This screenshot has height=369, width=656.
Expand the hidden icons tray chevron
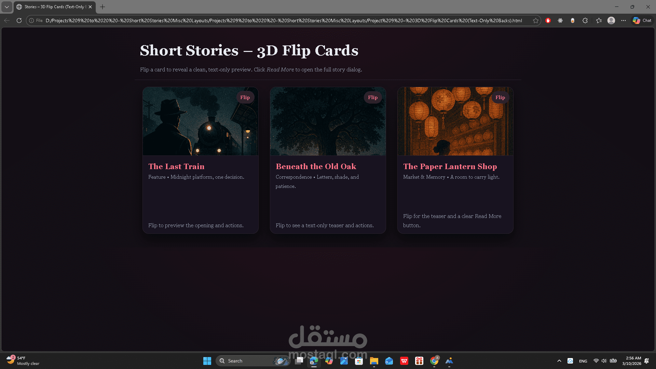tap(559, 360)
